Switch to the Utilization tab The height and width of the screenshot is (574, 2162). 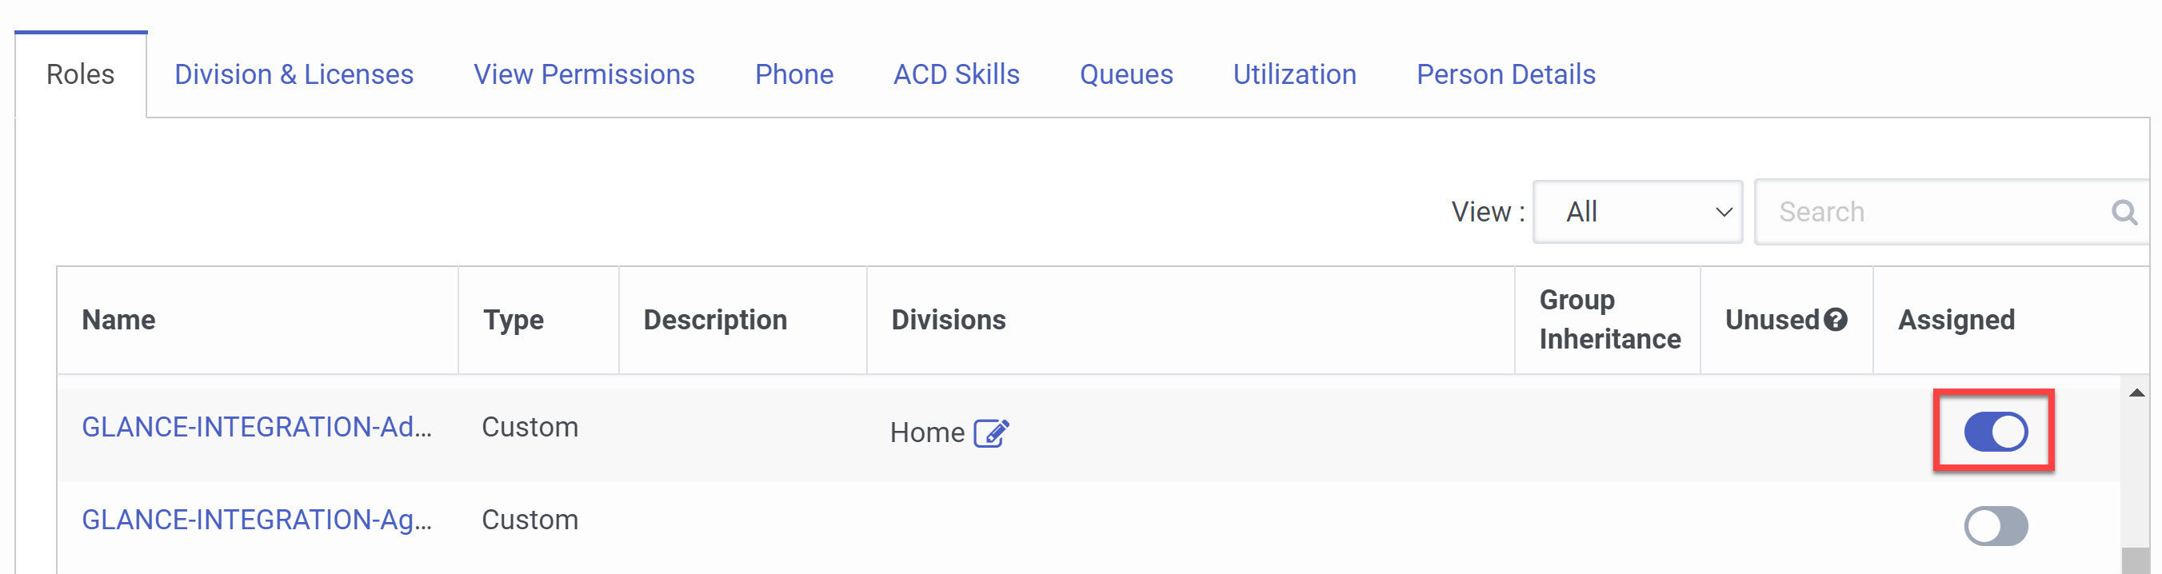tap(1294, 74)
